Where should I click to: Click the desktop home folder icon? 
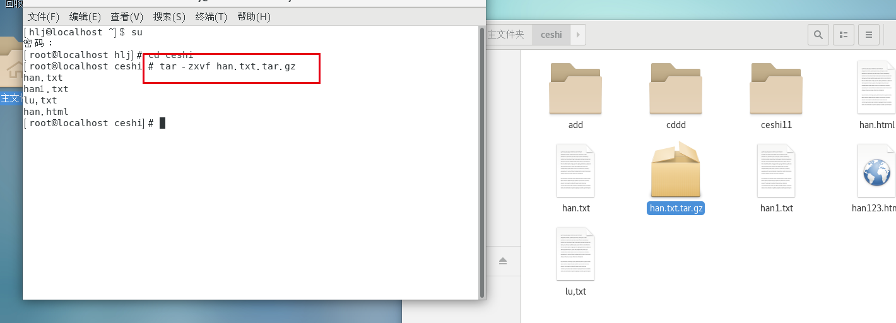coord(10,63)
